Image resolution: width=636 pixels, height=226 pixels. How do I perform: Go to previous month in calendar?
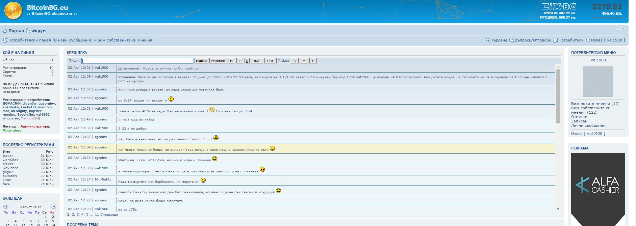pos(5,206)
